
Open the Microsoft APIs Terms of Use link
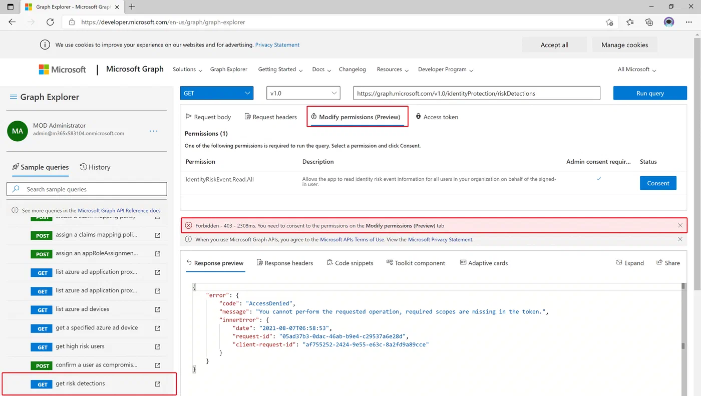(353, 240)
